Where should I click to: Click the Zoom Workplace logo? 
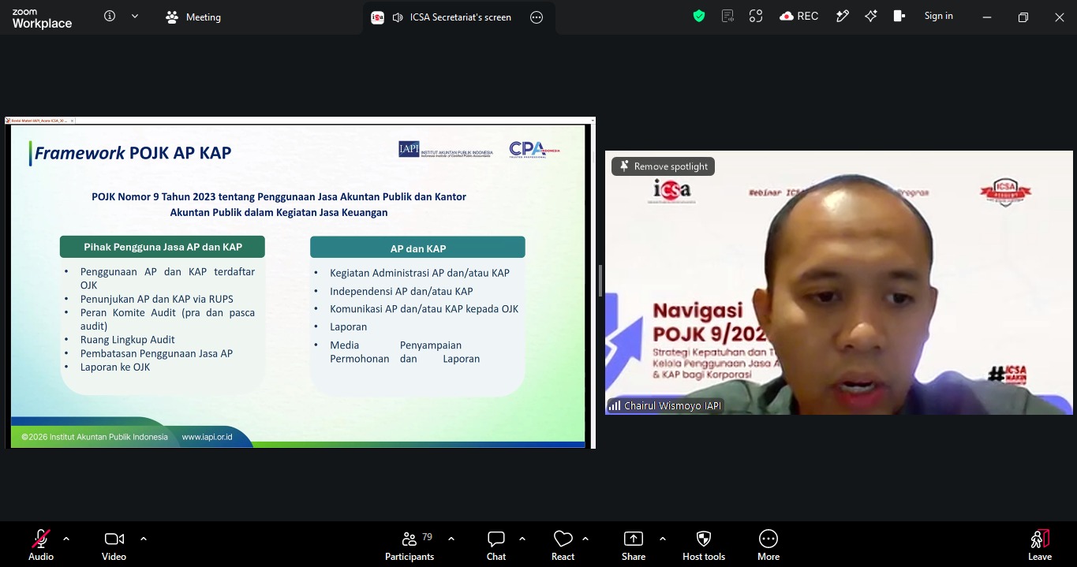[42, 18]
